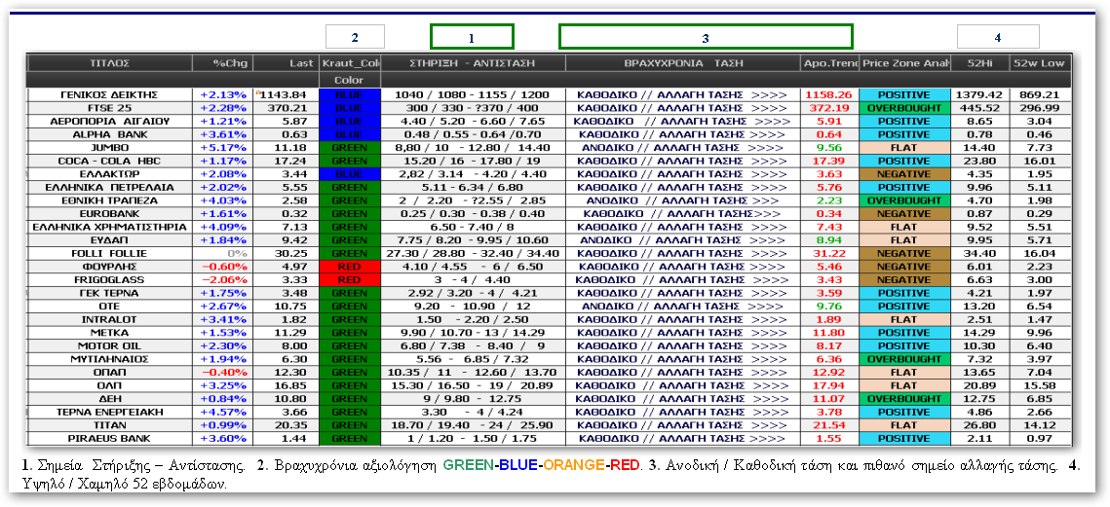Click the 2.23 Apo.Trend value for ΕΘΝΙΚΗ ΤΡΑΠΕΖΑ
Screen dimensions: 1110x507
tap(829, 200)
